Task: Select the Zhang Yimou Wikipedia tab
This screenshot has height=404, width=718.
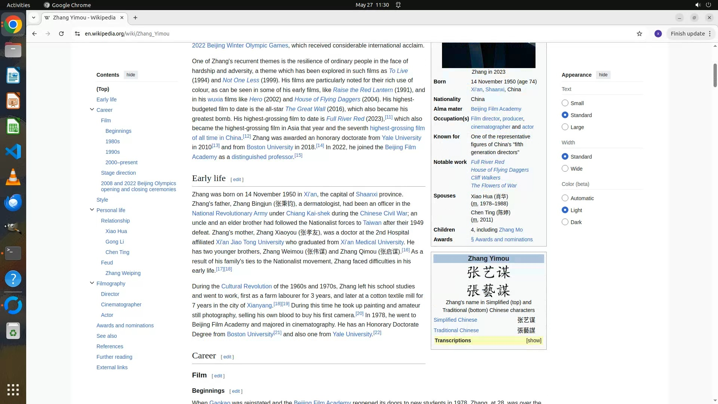Action: [84, 18]
